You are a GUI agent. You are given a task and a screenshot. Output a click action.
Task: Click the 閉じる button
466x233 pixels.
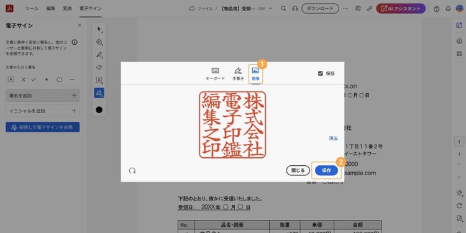tap(298, 171)
